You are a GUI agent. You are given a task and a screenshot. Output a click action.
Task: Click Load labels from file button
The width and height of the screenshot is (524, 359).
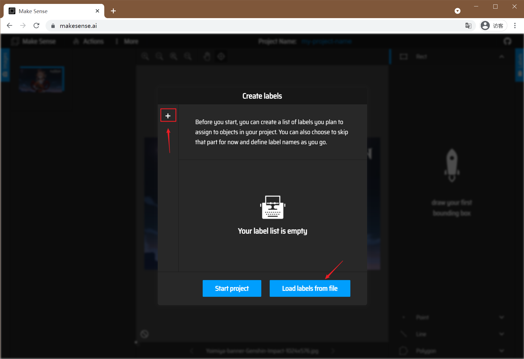pyautogui.click(x=310, y=288)
